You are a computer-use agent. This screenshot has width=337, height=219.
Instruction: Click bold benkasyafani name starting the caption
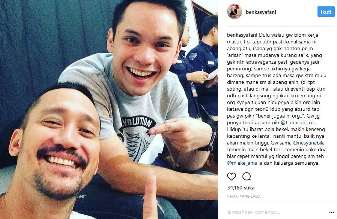(242, 35)
